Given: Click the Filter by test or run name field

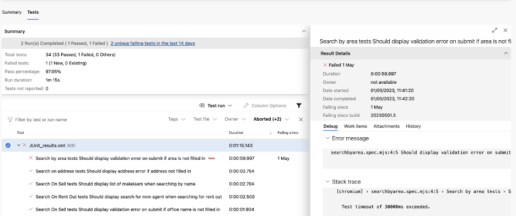Looking at the screenshot, I should (x=85, y=120).
